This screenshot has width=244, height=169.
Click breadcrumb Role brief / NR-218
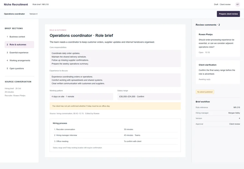tap(40, 5)
